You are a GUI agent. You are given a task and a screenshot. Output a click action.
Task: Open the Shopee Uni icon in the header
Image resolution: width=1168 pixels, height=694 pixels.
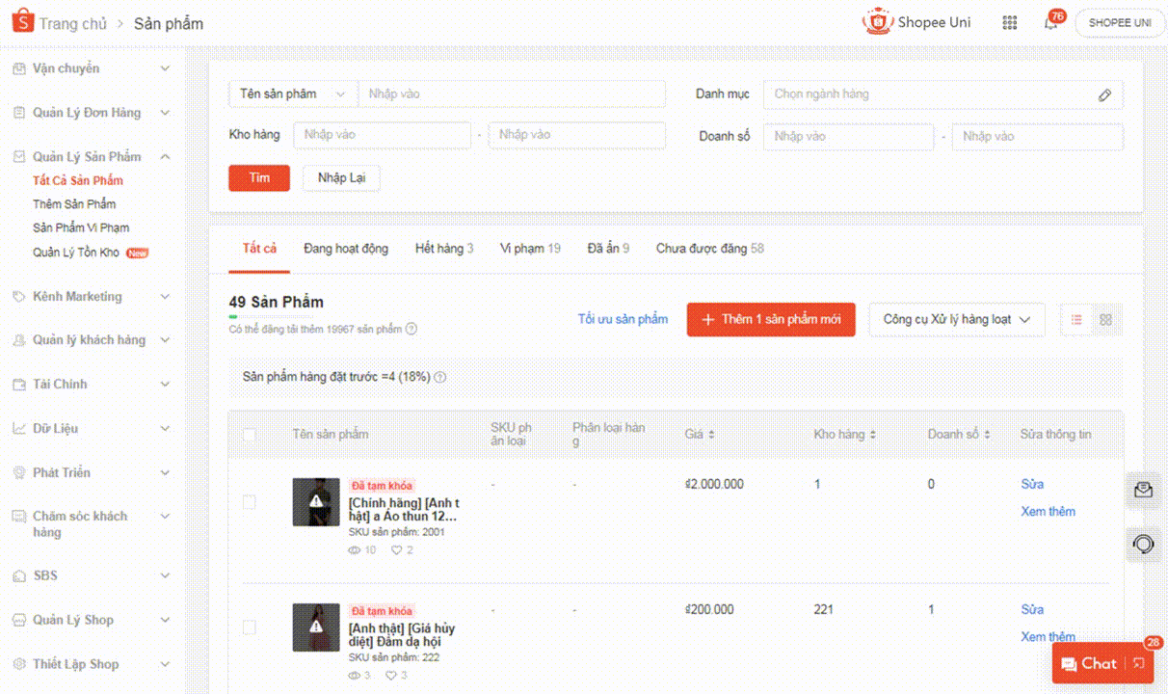click(x=877, y=20)
